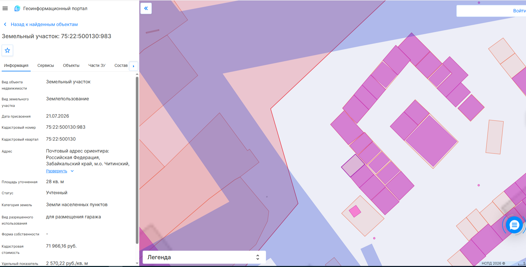Open the chat support bubble

coord(514,225)
